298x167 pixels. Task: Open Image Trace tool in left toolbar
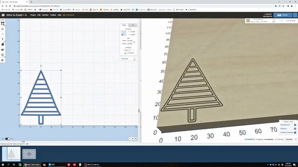click(x=3, y=50)
